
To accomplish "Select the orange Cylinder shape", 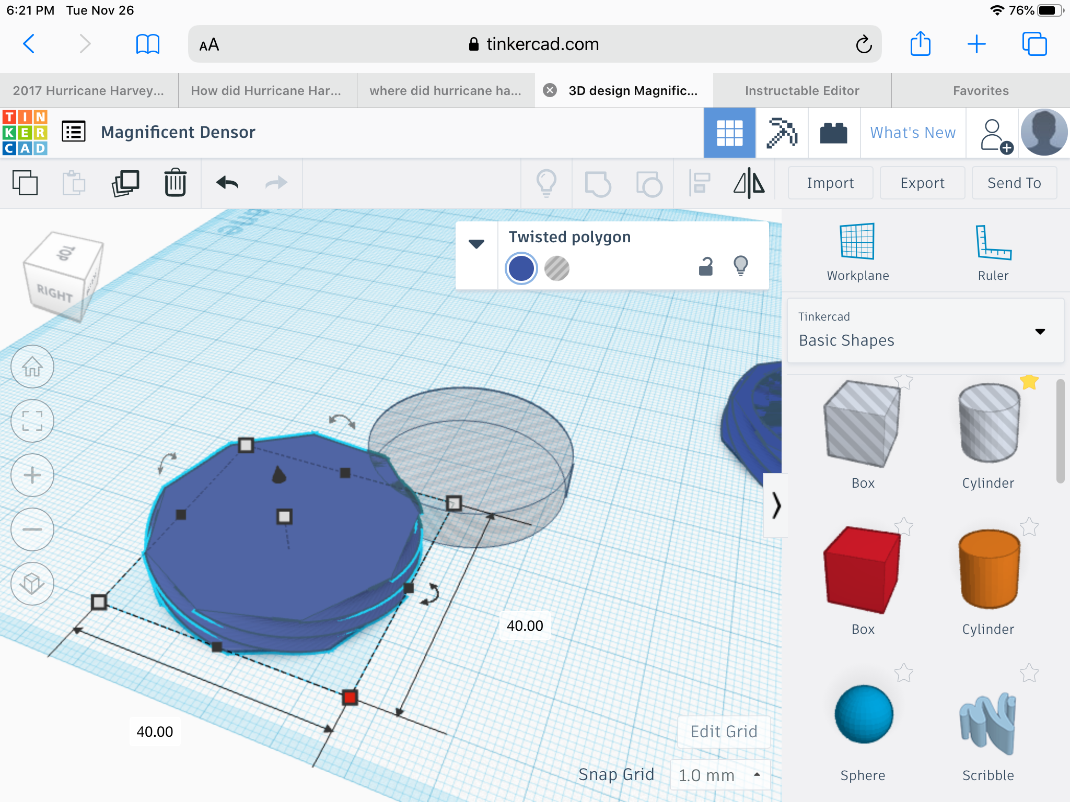I will 988,569.
